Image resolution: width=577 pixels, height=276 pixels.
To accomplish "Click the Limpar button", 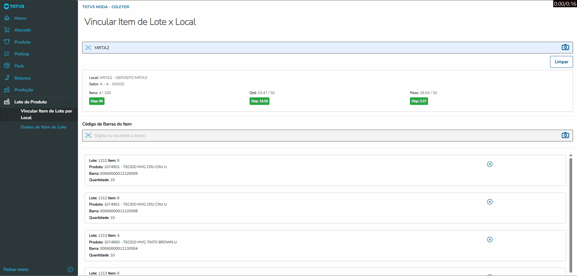I will pos(561,62).
